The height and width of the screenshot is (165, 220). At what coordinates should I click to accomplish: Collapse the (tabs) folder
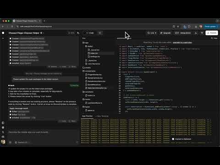89,46
